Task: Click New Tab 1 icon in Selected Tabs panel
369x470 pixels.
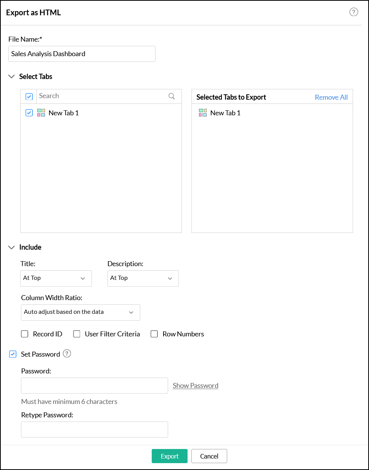Action: pyautogui.click(x=203, y=113)
